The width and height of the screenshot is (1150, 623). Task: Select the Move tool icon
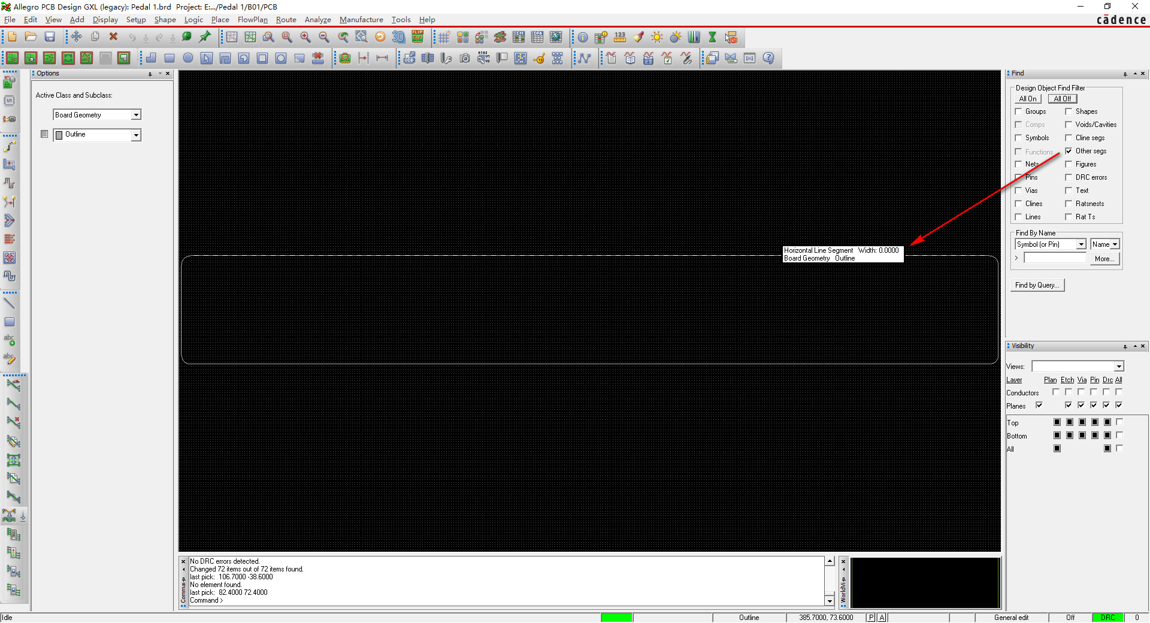click(76, 37)
